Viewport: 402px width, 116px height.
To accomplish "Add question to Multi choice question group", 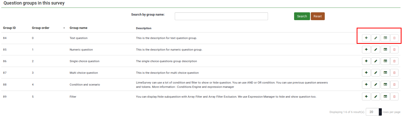I will pos(366,73).
